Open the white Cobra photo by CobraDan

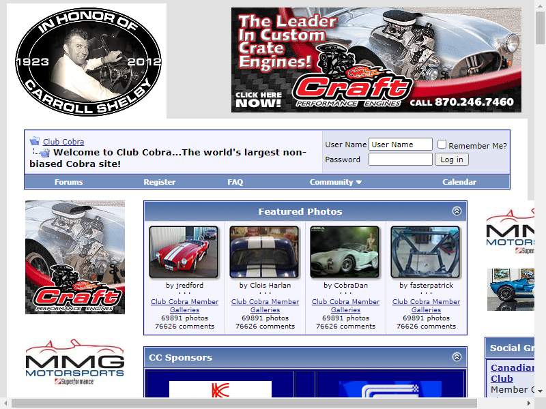click(345, 252)
